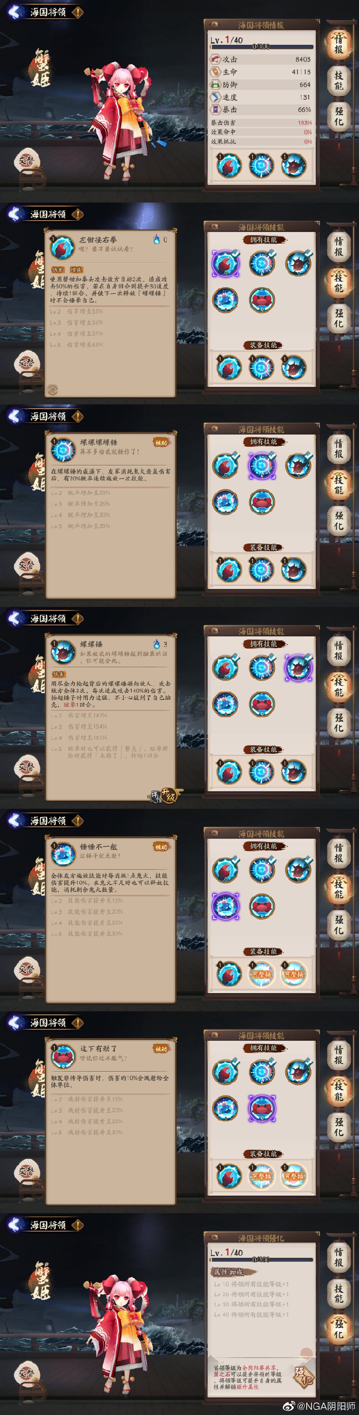Tap the 升级 upgrade button under 螺螺锤

pyautogui.click(x=169, y=795)
